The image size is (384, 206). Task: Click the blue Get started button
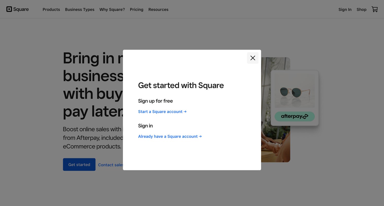[79, 164]
